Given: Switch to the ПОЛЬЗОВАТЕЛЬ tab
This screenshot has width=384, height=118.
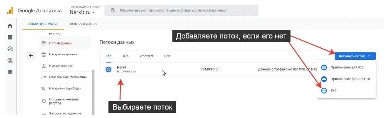Looking at the screenshot, I should [83, 24].
